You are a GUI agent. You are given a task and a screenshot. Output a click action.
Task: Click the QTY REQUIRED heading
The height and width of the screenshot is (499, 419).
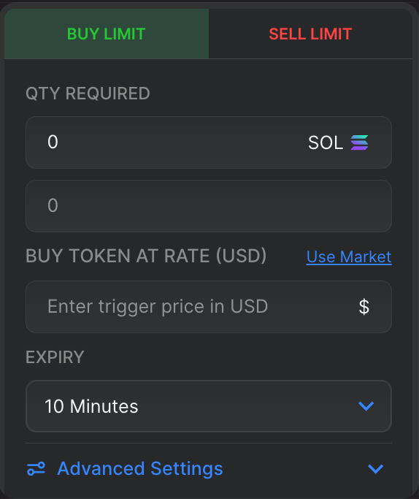coord(88,94)
